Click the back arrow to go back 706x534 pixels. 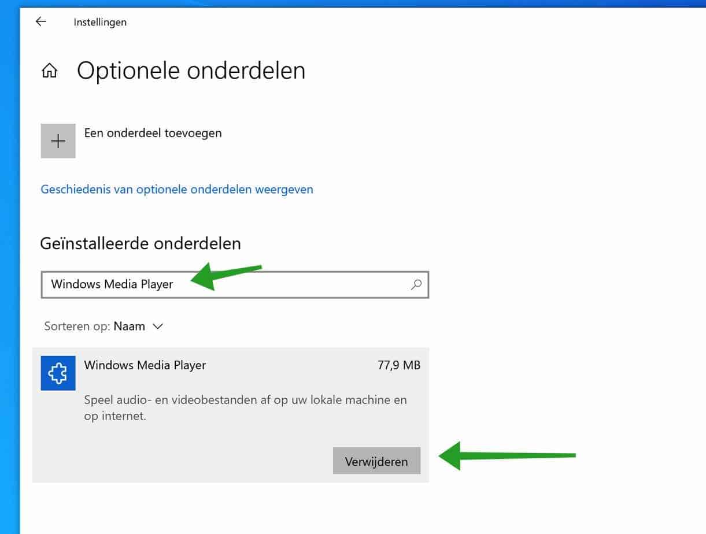pos(40,21)
